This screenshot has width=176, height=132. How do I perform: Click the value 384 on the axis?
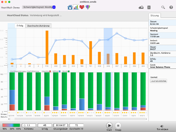[x=143, y=66]
